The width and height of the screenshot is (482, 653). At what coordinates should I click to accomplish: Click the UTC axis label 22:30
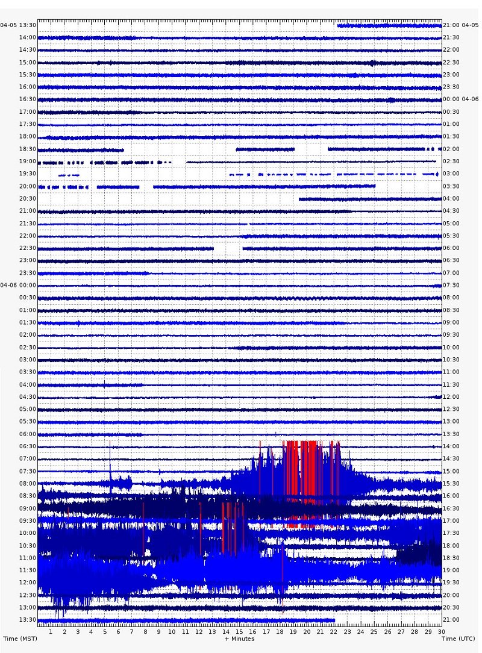(451, 62)
